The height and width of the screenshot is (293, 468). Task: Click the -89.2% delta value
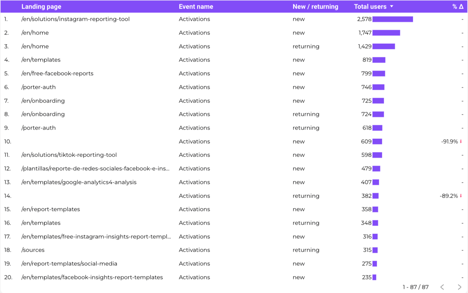click(449, 196)
